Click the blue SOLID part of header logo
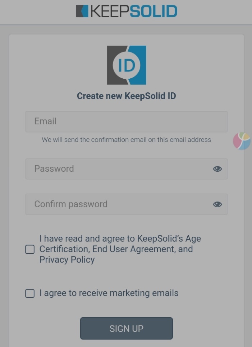This screenshot has width=252, height=347. pos(154,11)
